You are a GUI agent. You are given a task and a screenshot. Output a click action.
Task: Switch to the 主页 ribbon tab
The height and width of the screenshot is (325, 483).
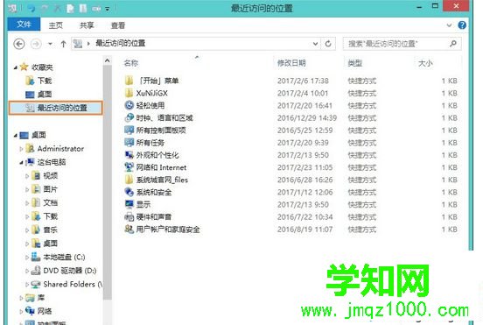(x=56, y=25)
